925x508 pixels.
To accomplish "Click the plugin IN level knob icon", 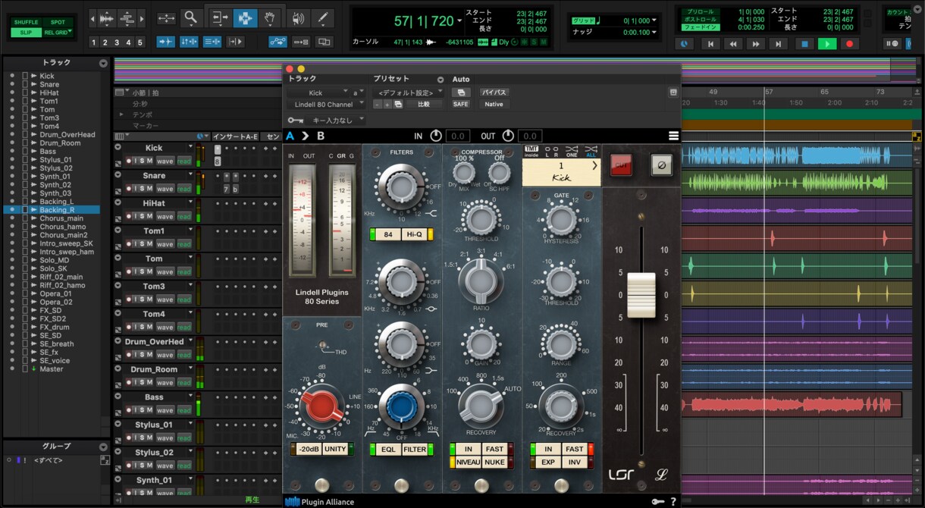I will pos(435,136).
